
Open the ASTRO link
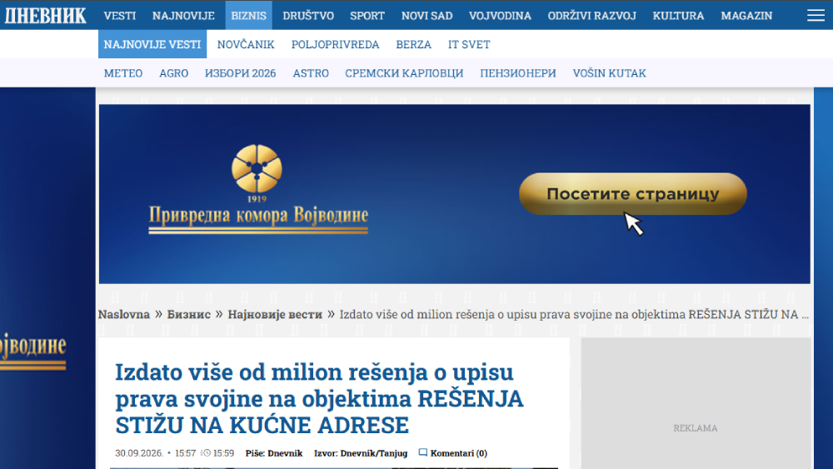(311, 72)
